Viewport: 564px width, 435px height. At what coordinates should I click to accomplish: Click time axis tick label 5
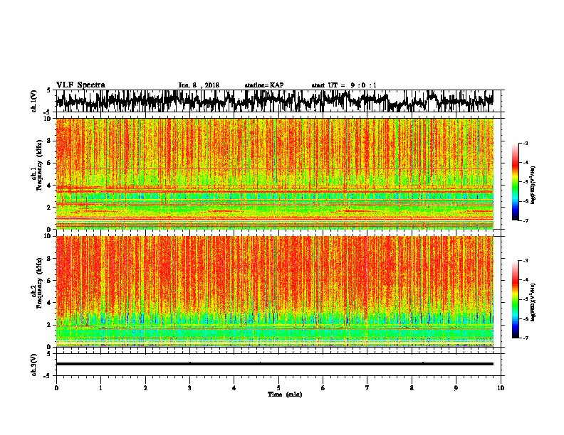(x=278, y=388)
